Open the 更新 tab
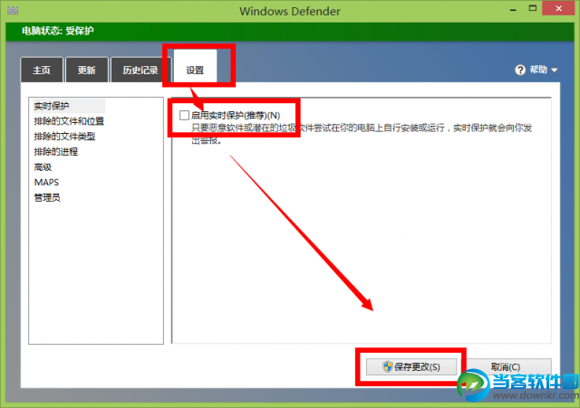Screen dimensions: 580x408 coord(87,70)
